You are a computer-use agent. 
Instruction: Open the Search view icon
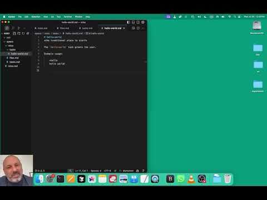(x=13, y=28)
